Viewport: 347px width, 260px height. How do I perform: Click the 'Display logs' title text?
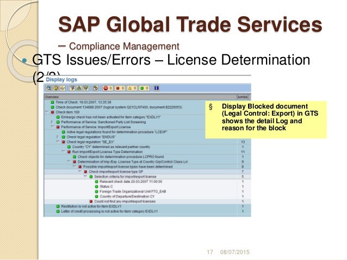(x=61, y=80)
